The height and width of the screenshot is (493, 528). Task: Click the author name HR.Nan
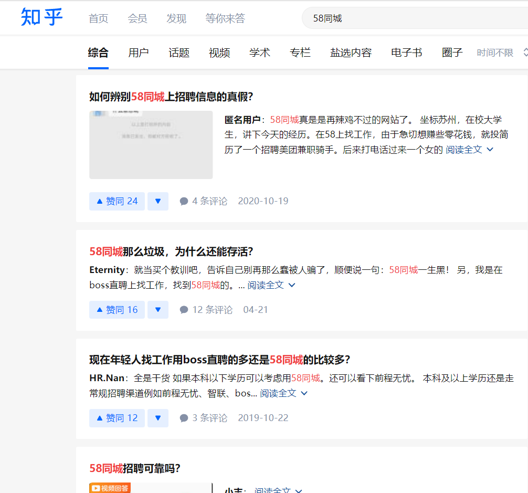(107, 378)
